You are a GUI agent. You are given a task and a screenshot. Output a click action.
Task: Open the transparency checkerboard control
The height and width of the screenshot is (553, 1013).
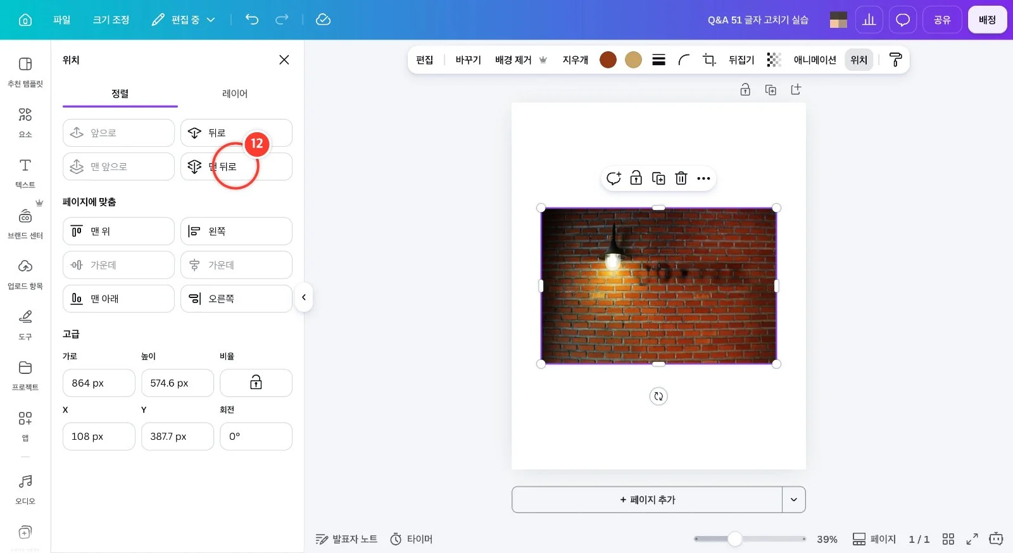click(x=774, y=59)
